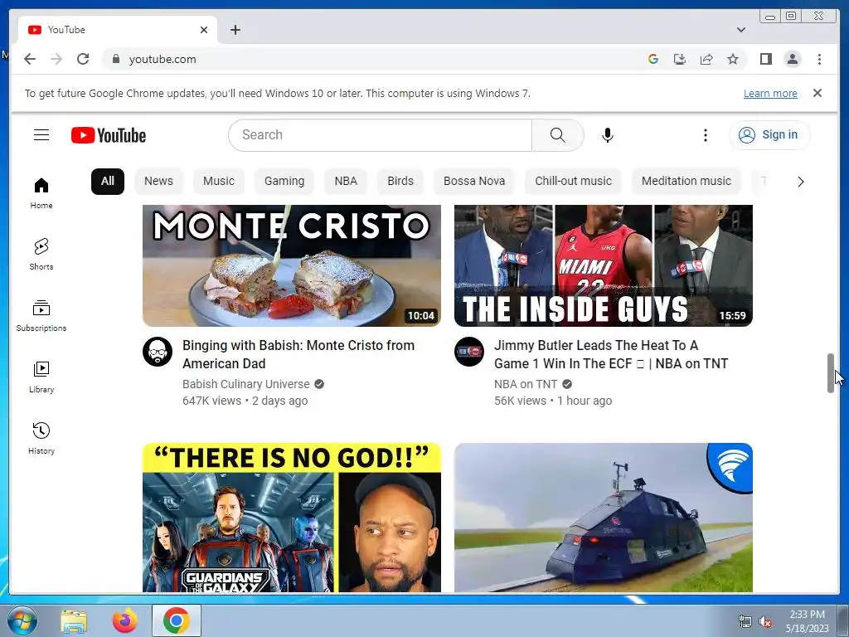Open Binging with Babish Monte Cristo title
The image size is (849, 637).
[298, 354]
